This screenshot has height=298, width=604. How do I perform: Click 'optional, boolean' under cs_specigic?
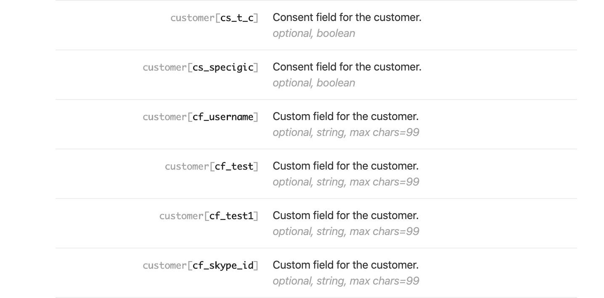tap(314, 83)
